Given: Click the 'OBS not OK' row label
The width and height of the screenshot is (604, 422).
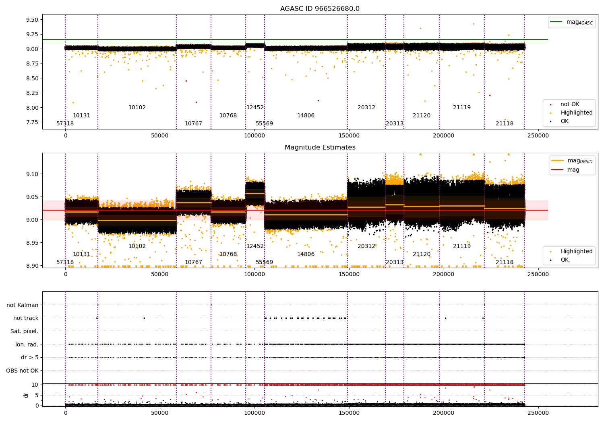Looking at the screenshot, I should point(23,371).
